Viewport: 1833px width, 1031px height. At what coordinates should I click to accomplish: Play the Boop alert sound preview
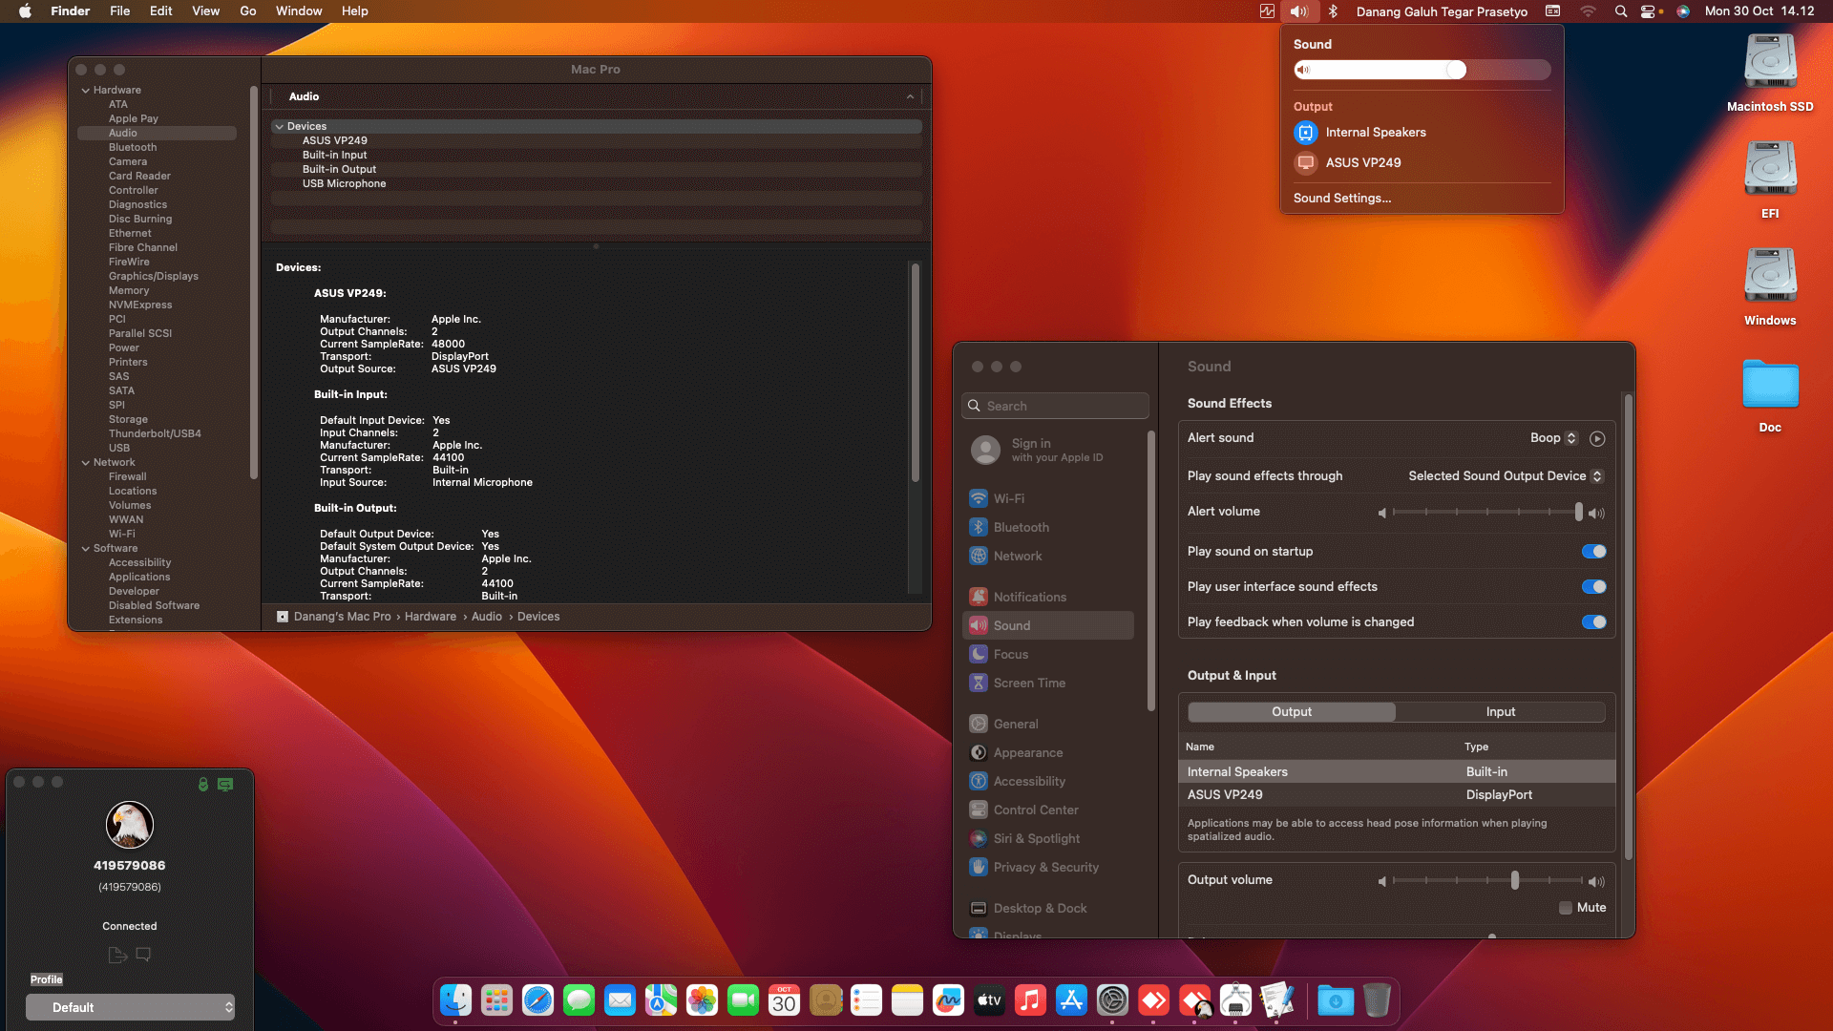1597,439
